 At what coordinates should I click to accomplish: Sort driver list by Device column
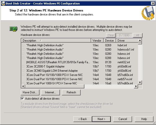[110, 41]
